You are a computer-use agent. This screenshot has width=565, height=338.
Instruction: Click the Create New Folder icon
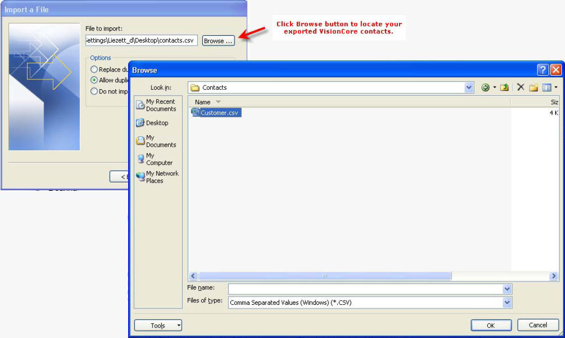534,87
